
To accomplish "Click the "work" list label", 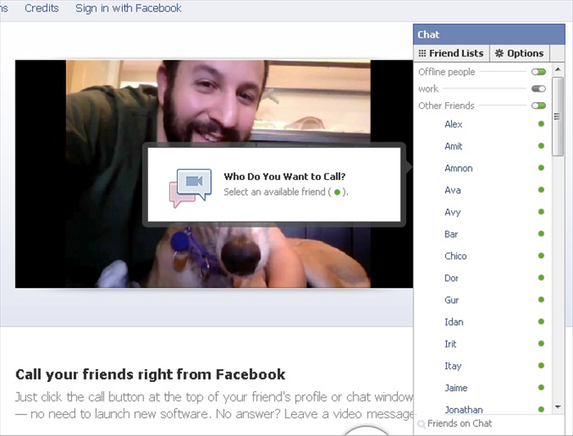I will point(428,88).
